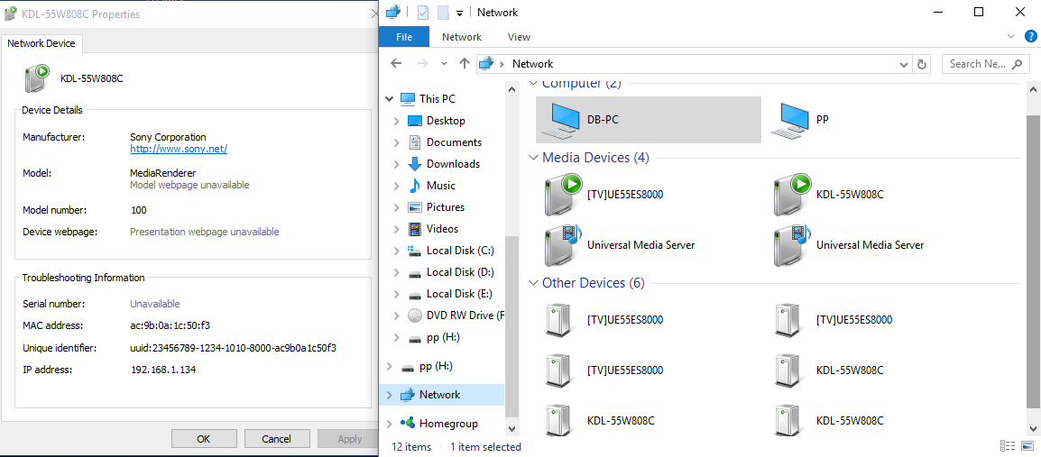The width and height of the screenshot is (1041, 457).
Task: Click the search magnifier icon
Action: [x=1017, y=64]
